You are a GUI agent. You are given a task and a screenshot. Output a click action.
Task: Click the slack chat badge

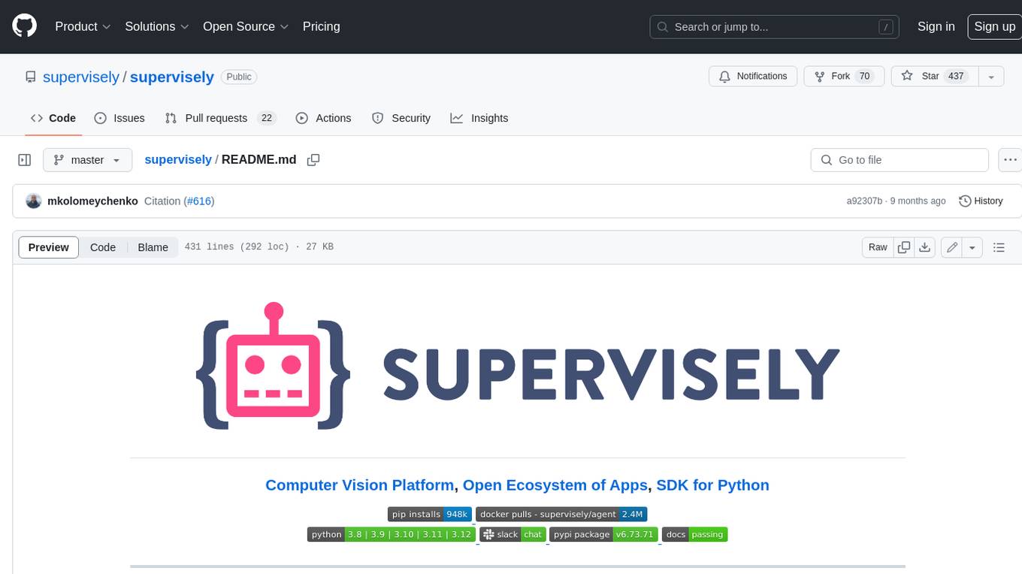[x=513, y=534]
